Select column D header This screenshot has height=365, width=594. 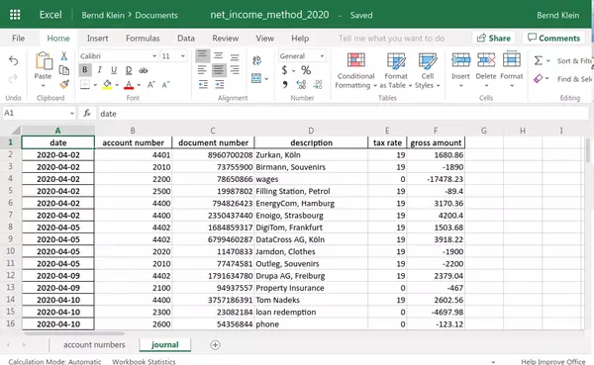[x=311, y=131]
